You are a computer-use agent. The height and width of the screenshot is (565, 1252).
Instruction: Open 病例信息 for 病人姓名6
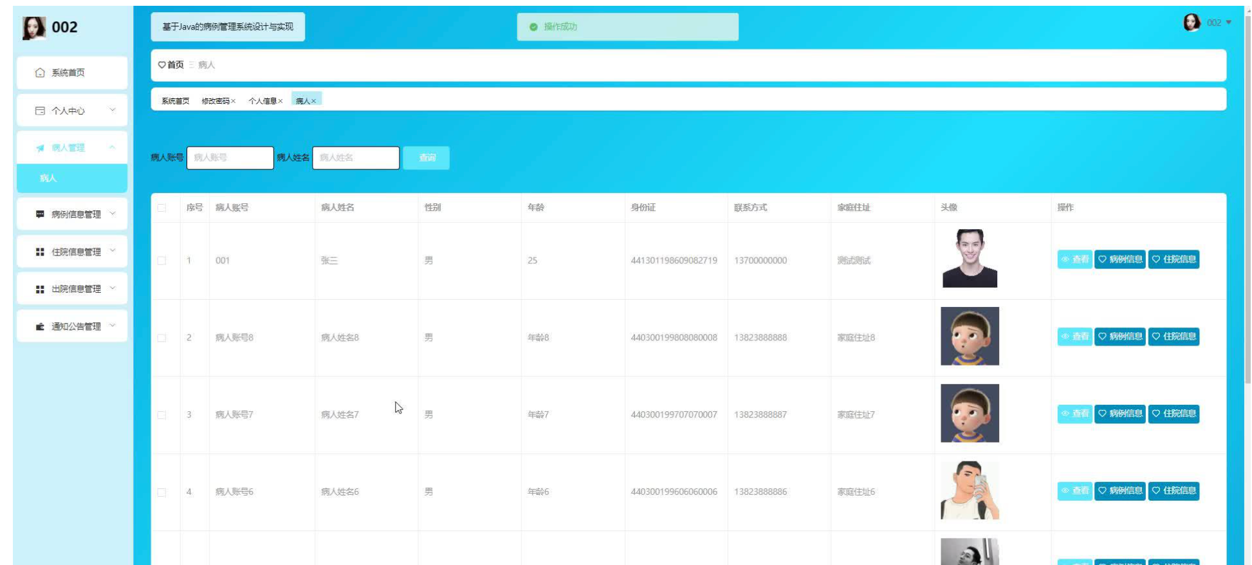pos(1120,491)
